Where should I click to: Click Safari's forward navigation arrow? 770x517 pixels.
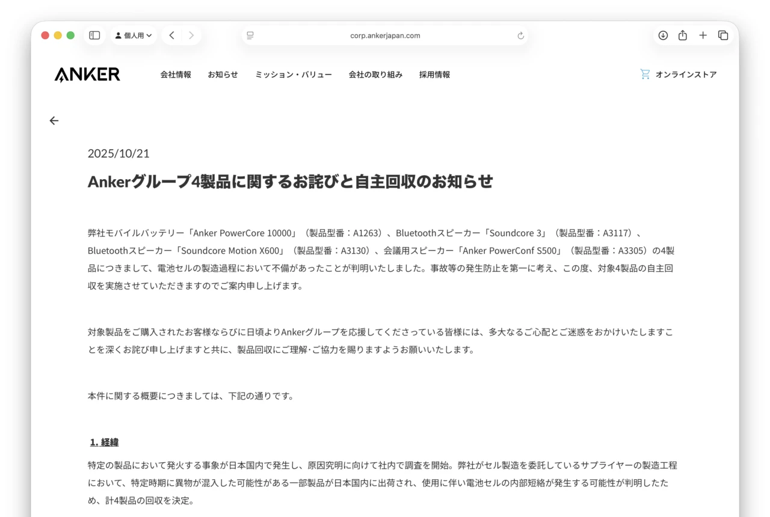191,35
